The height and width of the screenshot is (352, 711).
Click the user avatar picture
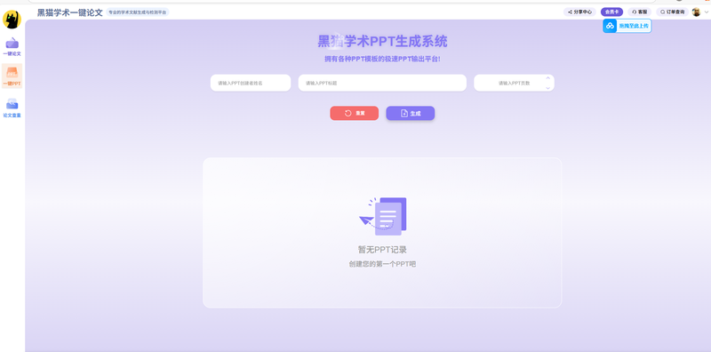(696, 12)
